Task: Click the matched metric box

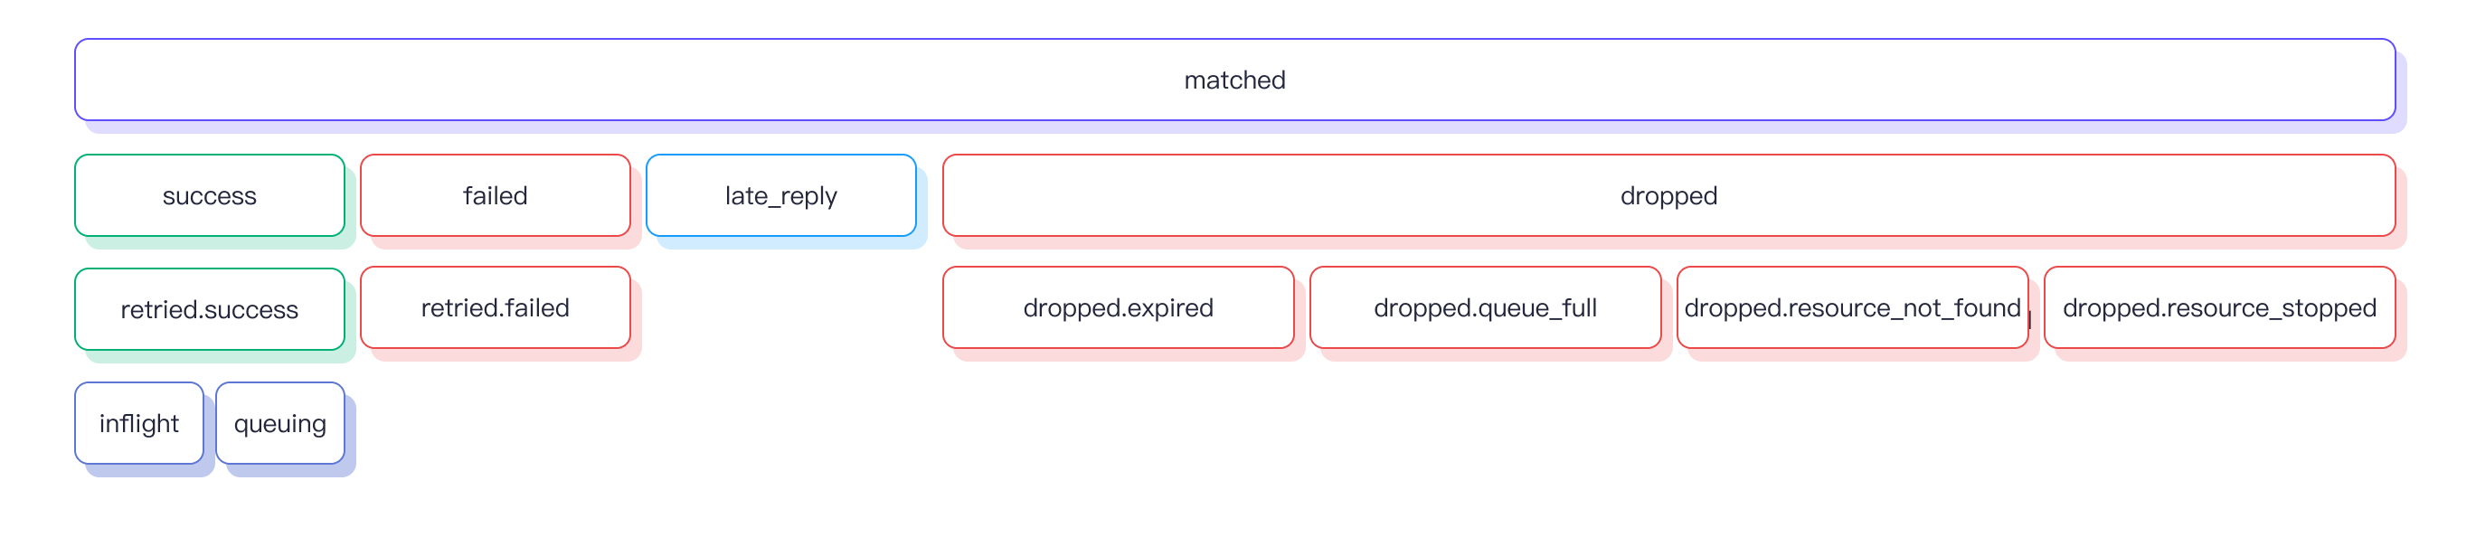Action: (x=1234, y=80)
